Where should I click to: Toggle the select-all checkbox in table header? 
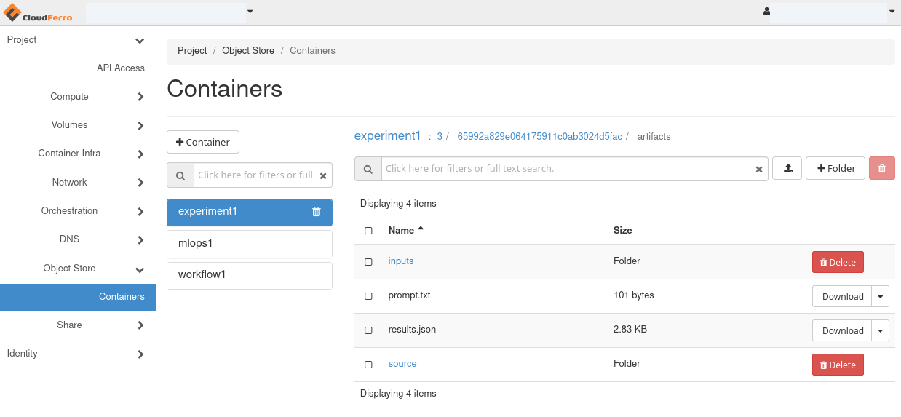(x=368, y=231)
